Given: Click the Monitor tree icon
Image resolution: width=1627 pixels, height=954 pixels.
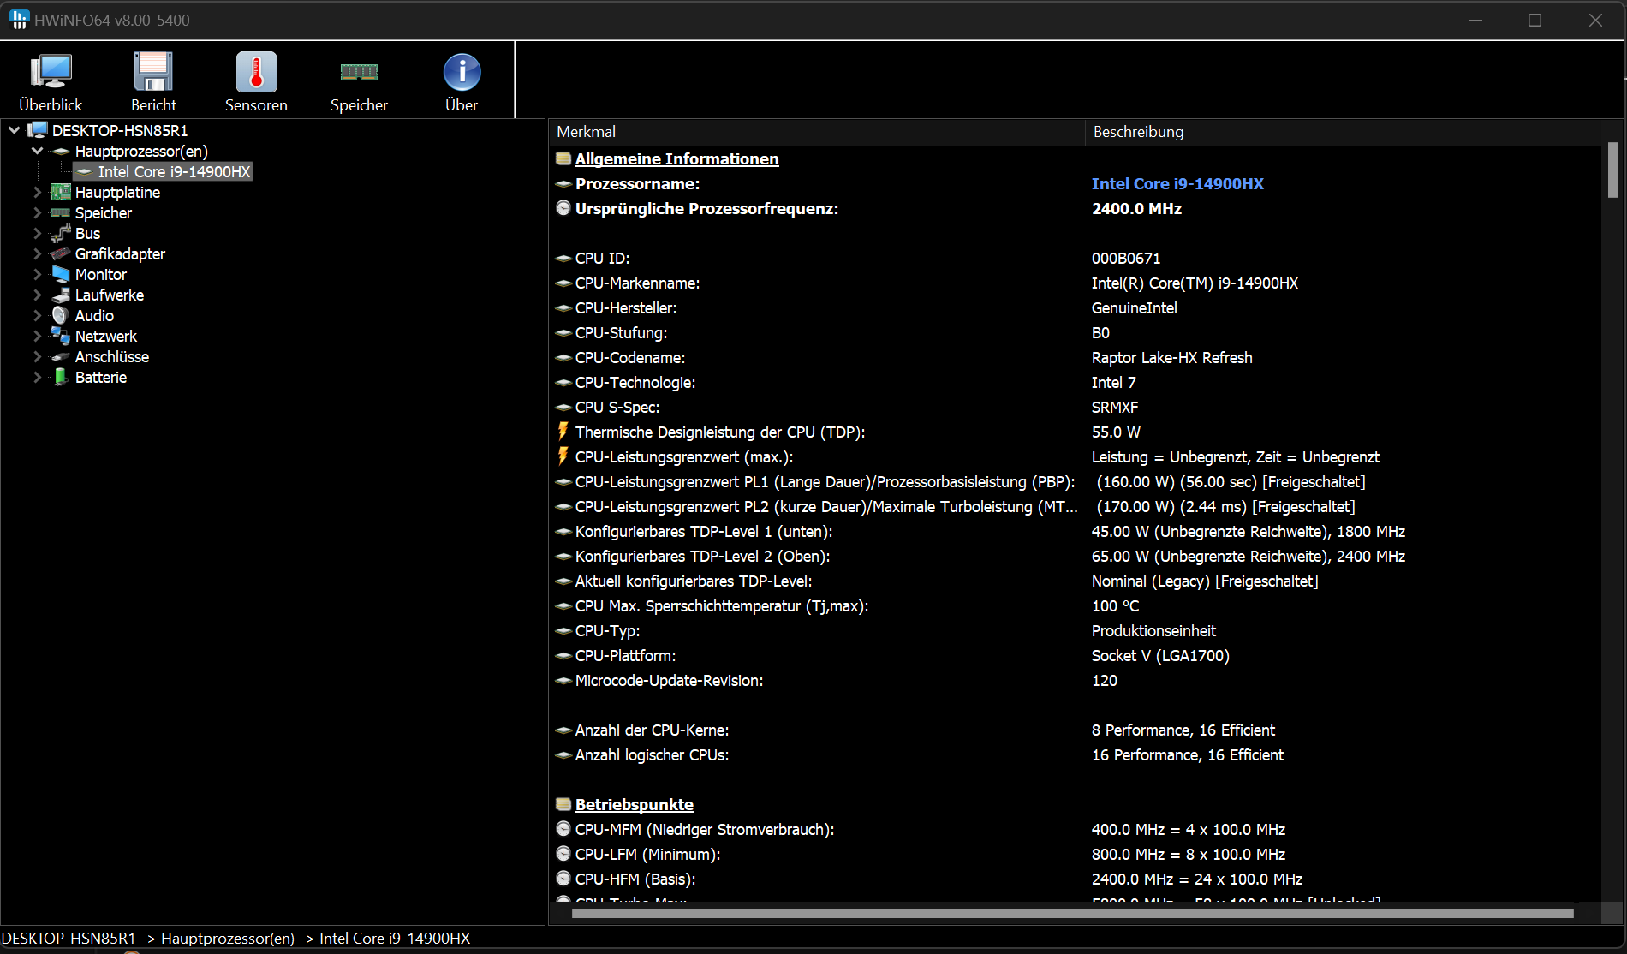Looking at the screenshot, I should pyautogui.click(x=60, y=274).
